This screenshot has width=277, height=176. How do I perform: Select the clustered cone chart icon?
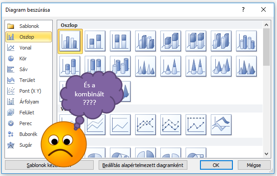pos(145,66)
